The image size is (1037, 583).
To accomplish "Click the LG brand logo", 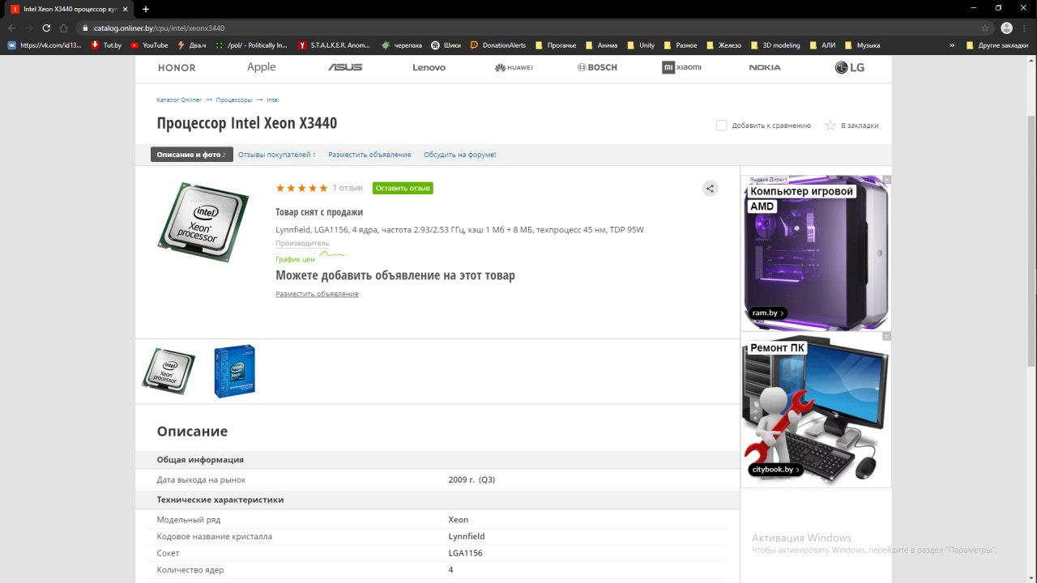I will coord(850,67).
